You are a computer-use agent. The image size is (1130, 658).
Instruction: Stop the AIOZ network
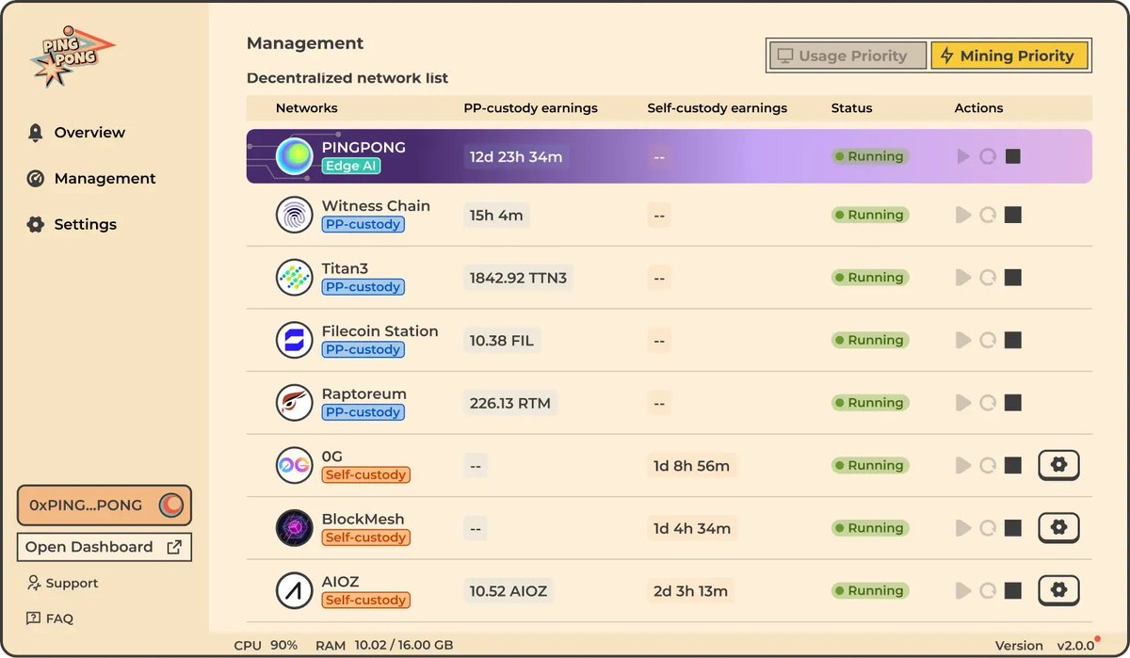tap(1013, 591)
